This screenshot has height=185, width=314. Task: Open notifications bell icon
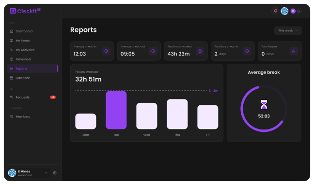(x=275, y=11)
